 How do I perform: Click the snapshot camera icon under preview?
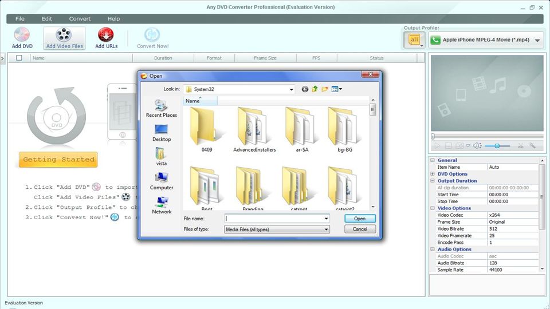pyautogui.click(x=459, y=146)
